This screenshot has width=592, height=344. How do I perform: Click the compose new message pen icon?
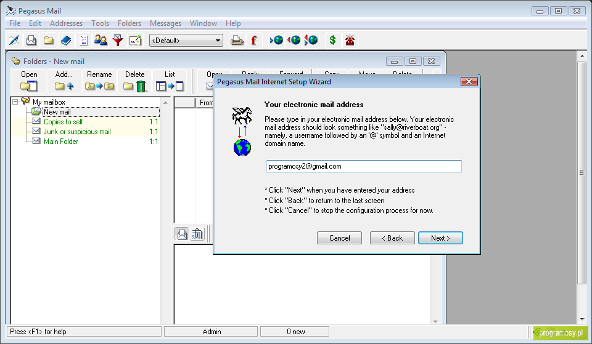(14, 41)
